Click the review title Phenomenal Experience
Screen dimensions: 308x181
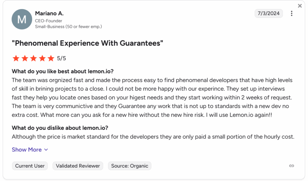pyautogui.click(x=88, y=43)
